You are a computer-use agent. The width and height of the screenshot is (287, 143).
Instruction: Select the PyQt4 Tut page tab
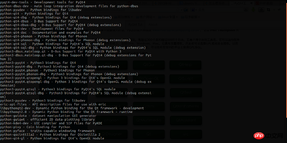click(136, 25)
